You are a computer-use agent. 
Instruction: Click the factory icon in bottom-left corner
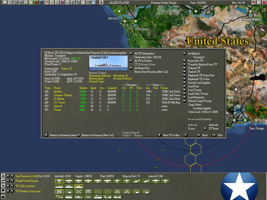pyautogui.click(x=3, y=197)
